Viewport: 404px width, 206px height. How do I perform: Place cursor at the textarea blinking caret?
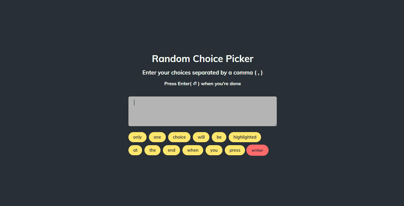click(134, 102)
